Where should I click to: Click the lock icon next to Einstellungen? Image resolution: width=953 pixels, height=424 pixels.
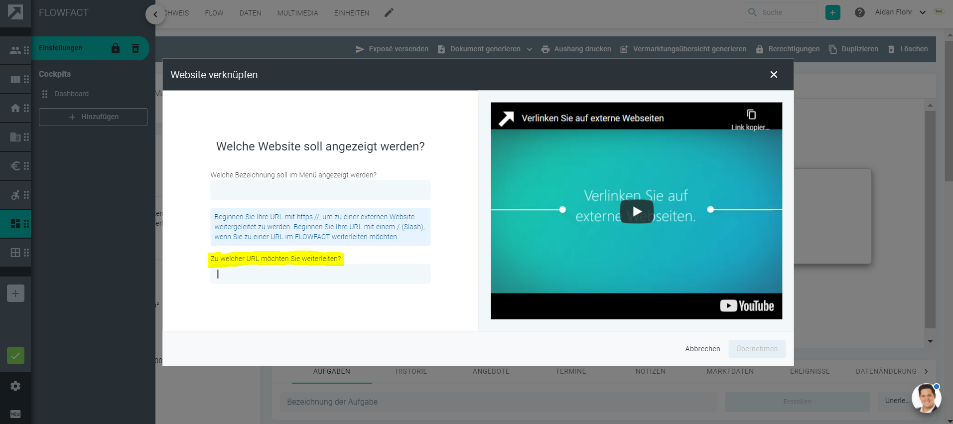point(116,48)
